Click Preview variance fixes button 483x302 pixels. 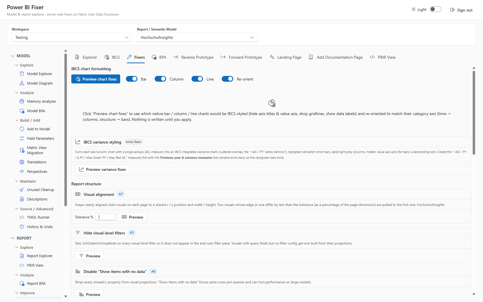(102, 169)
